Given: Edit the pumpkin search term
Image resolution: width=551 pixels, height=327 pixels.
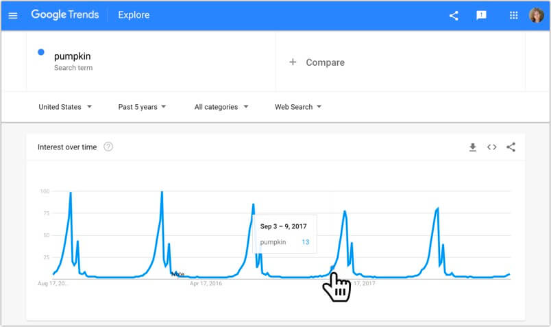Looking at the screenshot, I should coord(72,56).
